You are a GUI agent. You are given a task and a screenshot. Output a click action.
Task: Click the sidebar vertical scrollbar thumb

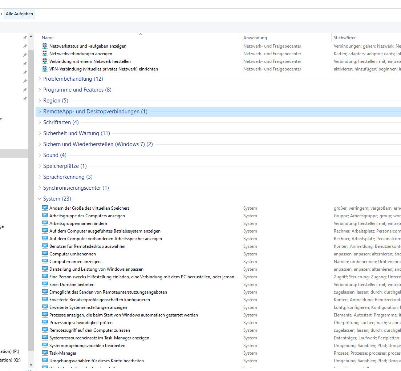[x=31, y=201]
